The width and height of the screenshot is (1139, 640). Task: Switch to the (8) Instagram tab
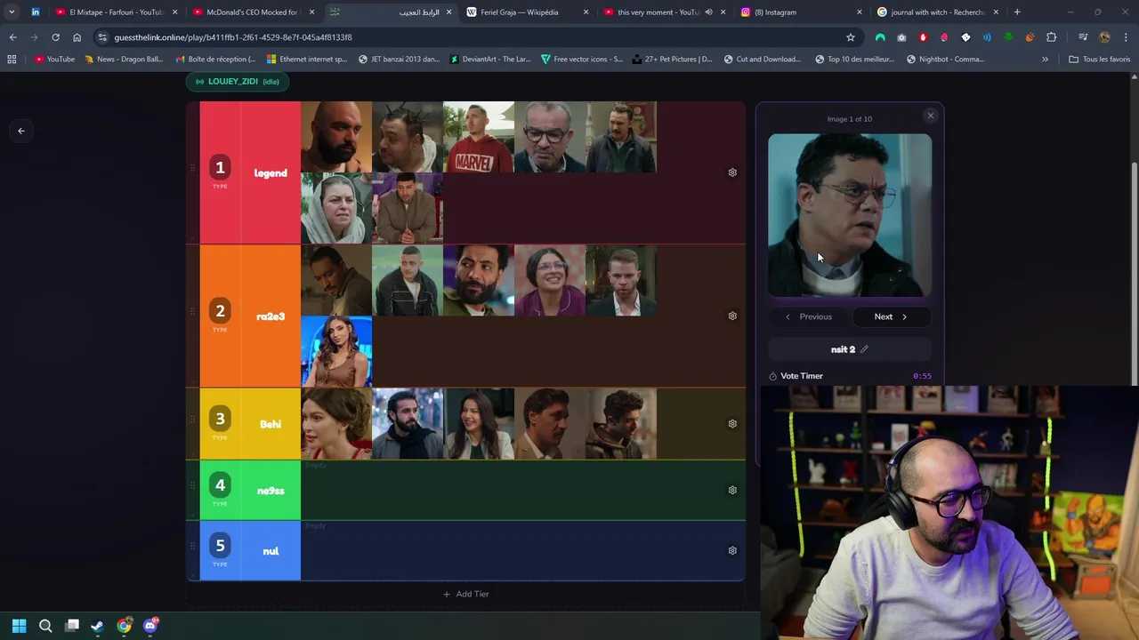coord(801,12)
